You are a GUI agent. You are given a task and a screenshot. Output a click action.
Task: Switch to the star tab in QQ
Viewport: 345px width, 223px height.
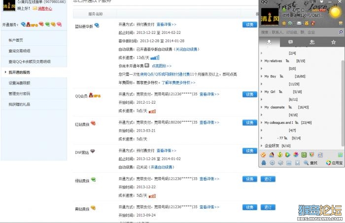tap(333, 42)
